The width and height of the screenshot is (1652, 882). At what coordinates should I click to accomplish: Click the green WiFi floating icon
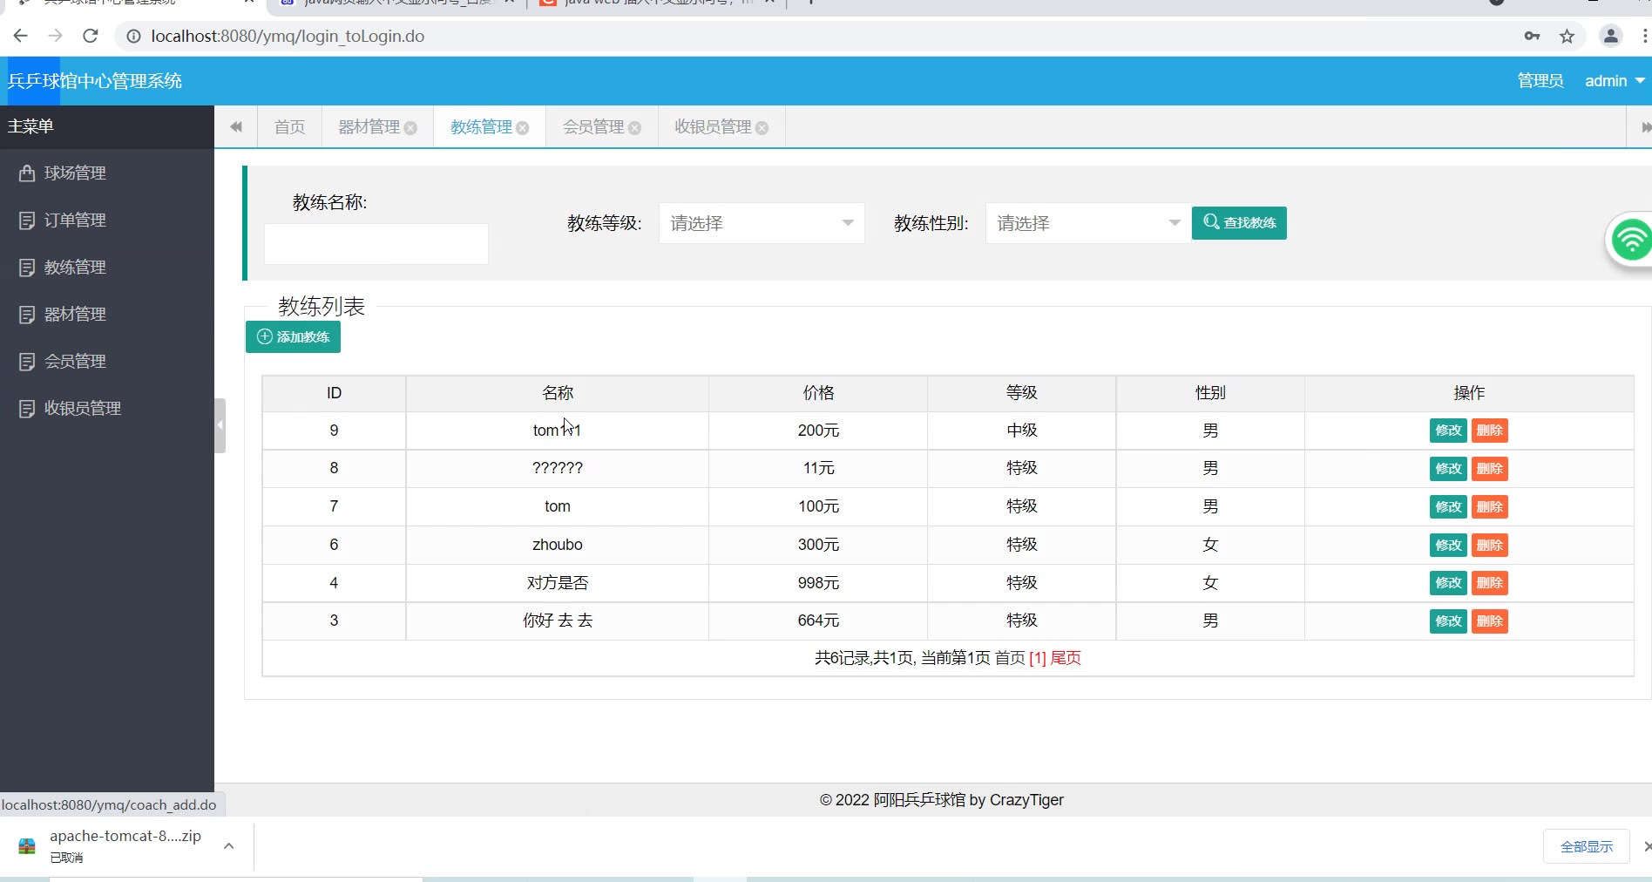[x=1631, y=240]
